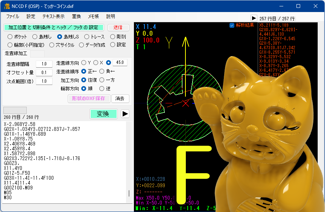This screenshot has height=212, width=325.
Task: Set 加工方向 to 一方
Action: coord(102,80)
